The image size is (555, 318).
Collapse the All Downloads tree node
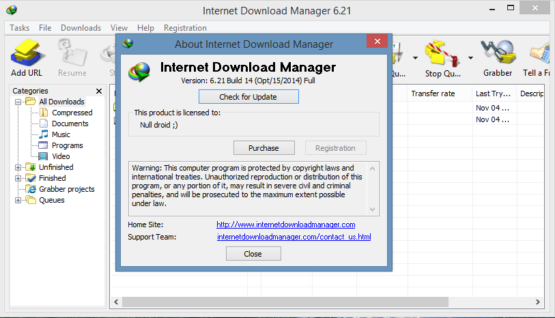tap(18, 102)
